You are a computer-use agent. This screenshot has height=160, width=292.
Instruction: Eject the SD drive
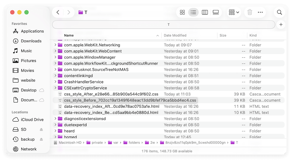(41, 129)
